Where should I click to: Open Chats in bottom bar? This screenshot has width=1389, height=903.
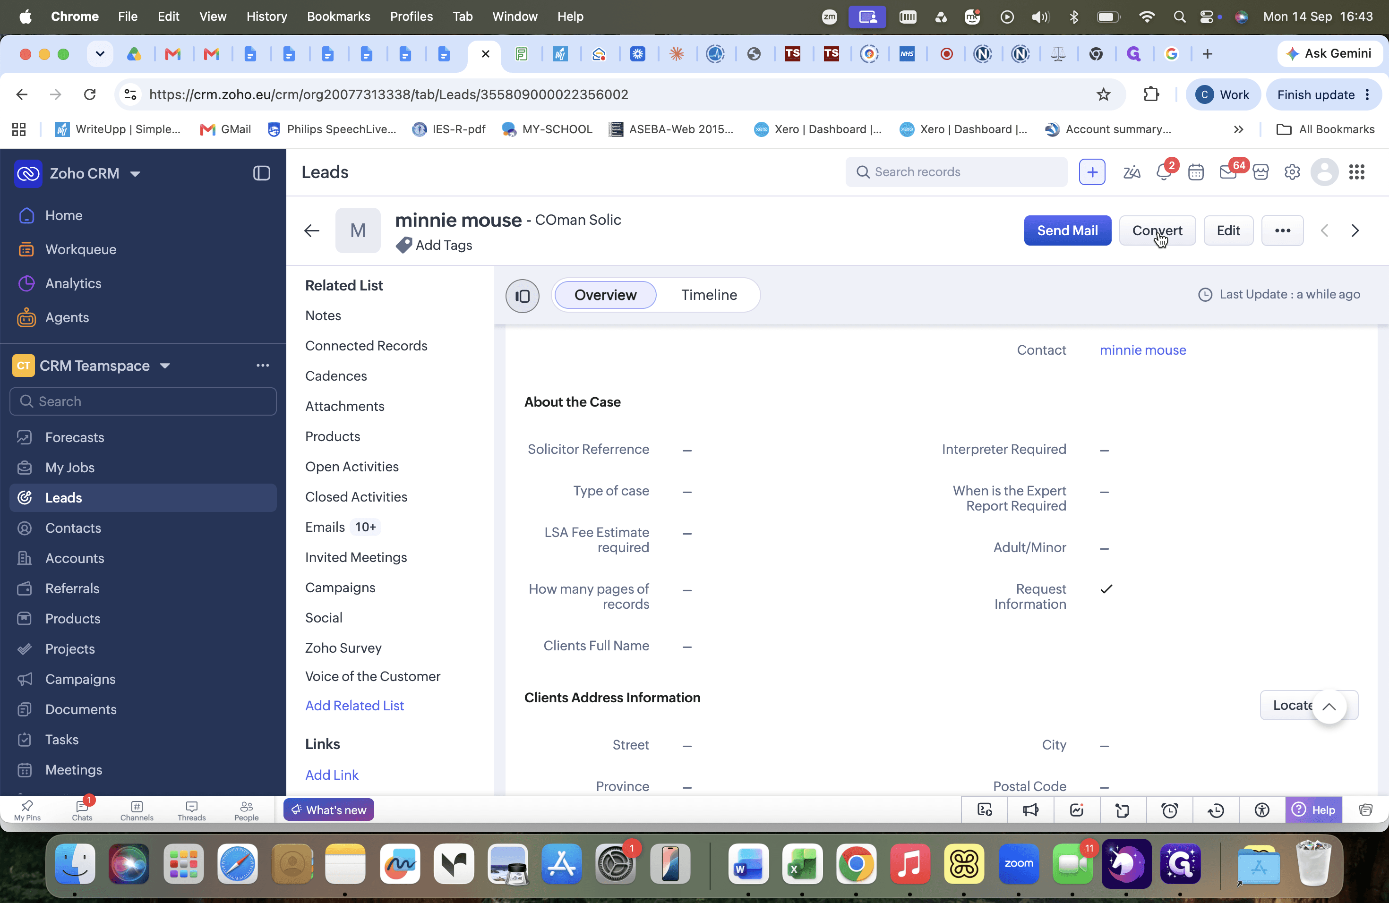[x=82, y=810]
